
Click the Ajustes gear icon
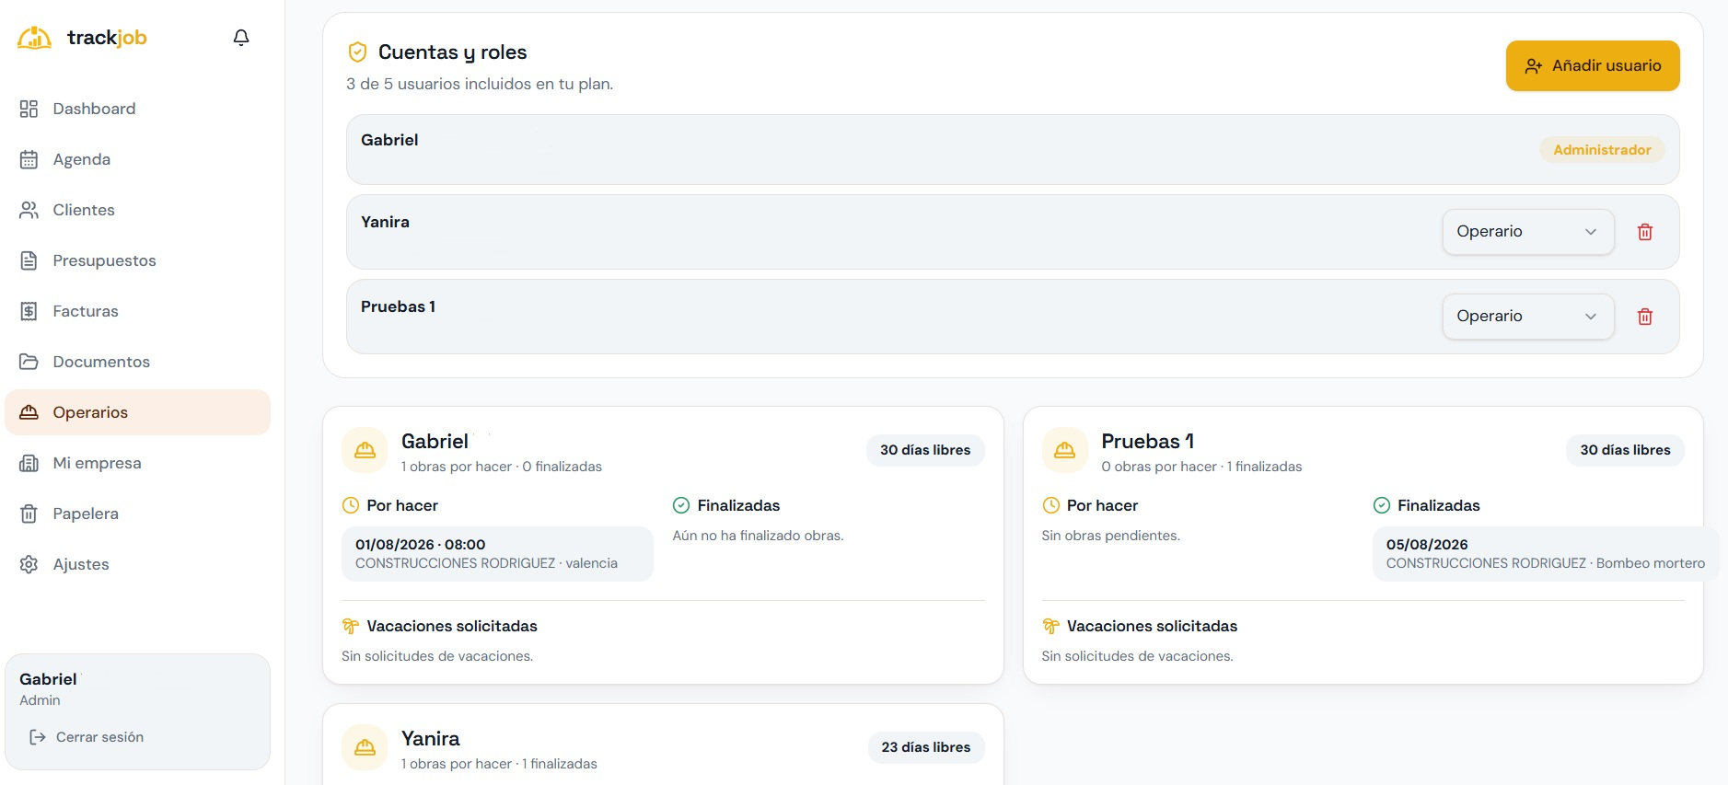pyautogui.click(x=29, y=564)
